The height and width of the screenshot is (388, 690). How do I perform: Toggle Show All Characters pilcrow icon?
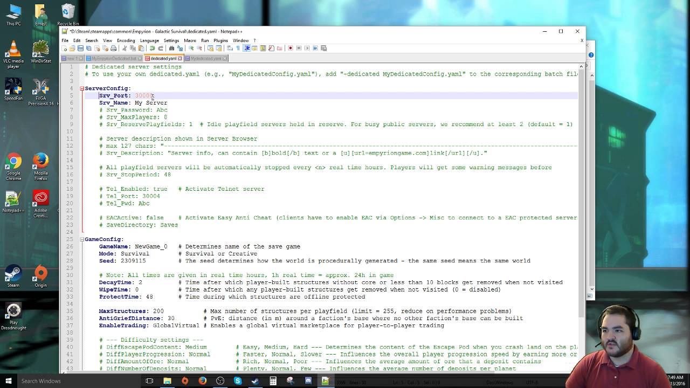(x=238, y=48)
